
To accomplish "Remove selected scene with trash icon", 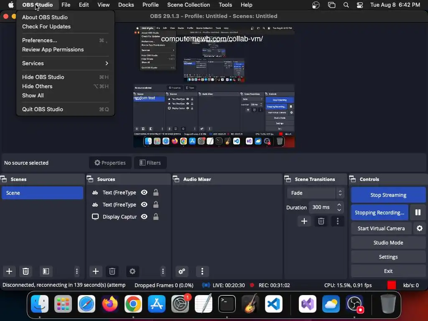I will click(25, 271).
